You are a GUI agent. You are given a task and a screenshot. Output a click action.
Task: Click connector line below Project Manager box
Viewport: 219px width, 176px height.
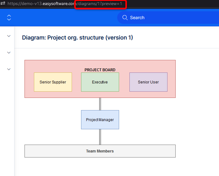coord(100,137)
